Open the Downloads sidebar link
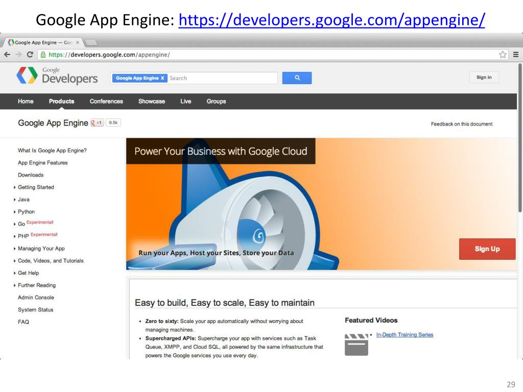Screen dimensions: 523x392 pos(31,175)
